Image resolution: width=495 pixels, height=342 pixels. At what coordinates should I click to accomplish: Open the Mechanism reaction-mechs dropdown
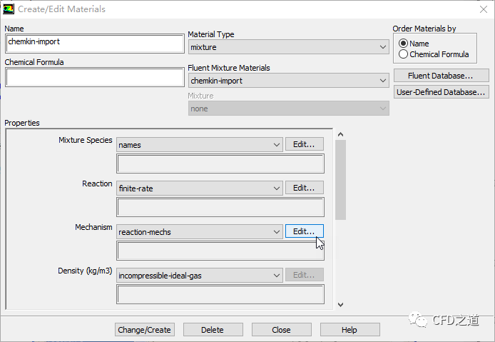pos(200,232)
